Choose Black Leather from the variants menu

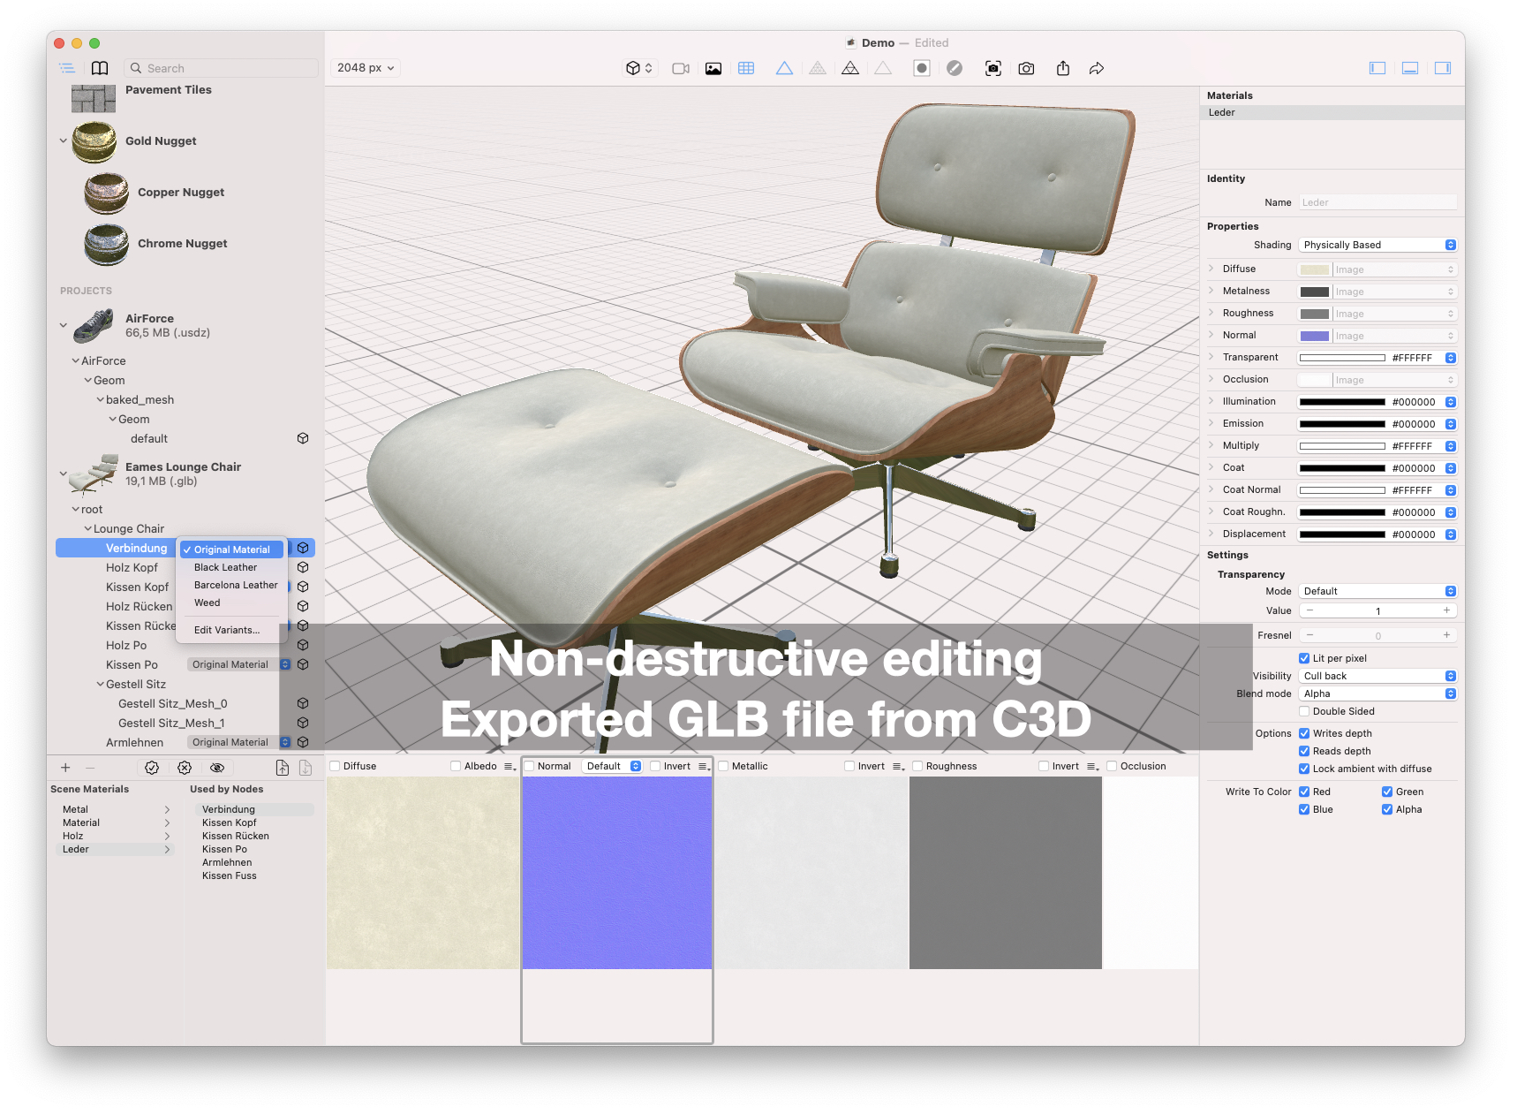pos(225,567)
